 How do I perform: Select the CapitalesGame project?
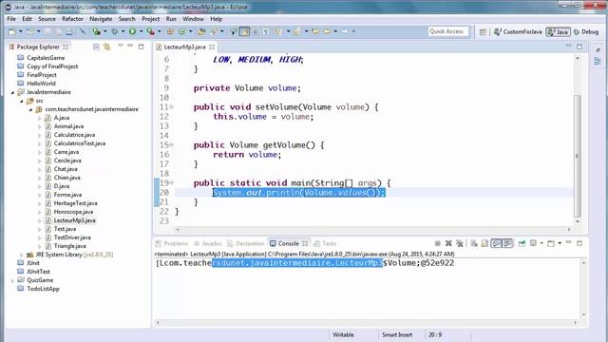46,58
